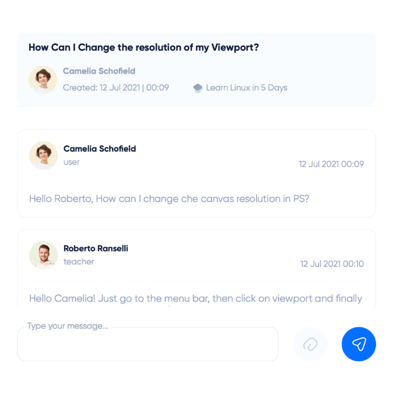Screen dimensions: 394x394
Task: Click the graduation cap course icon
Action: [x=198, y=88]
